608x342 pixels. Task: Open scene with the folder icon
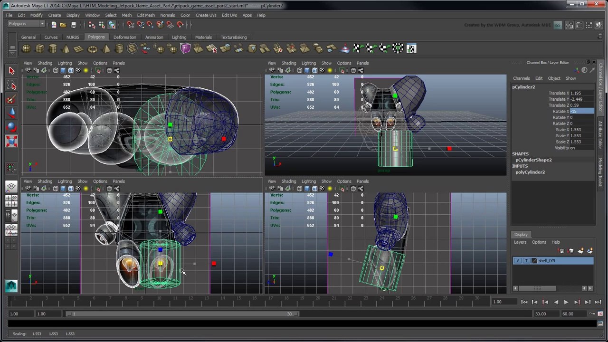(63, 25)
